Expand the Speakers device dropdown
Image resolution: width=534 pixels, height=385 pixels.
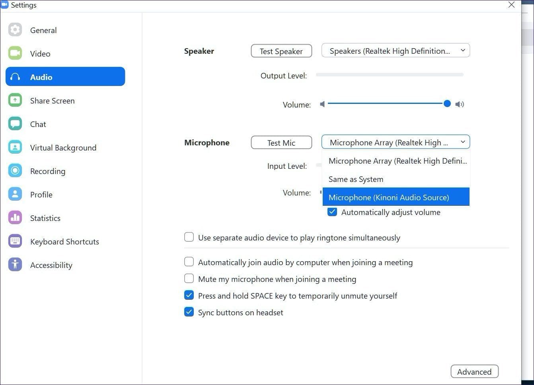[x=396, y=51]
